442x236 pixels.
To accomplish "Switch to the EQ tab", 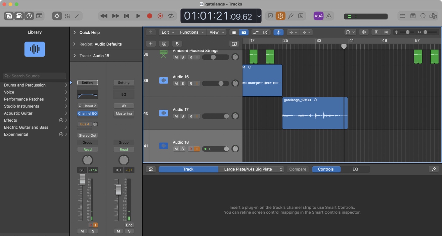I will click(x=355, y=169).
